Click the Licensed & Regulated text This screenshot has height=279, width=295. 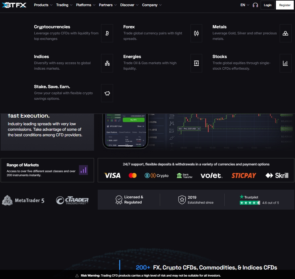point(134,200)
